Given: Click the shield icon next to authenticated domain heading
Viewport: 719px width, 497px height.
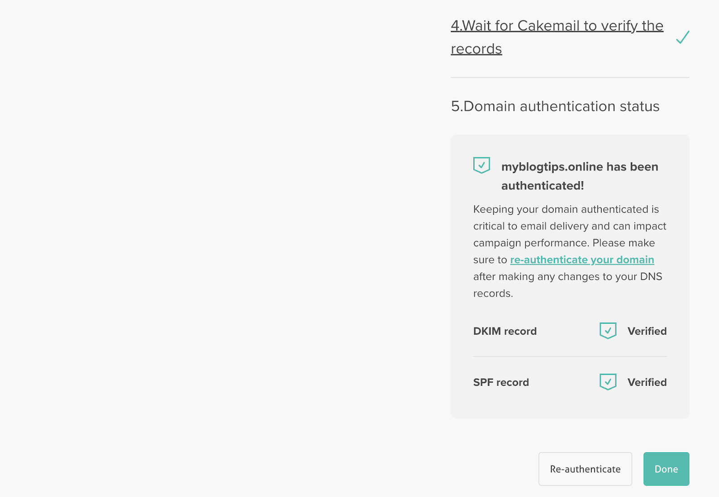Looking at the screenshot, I should [481, 165].
